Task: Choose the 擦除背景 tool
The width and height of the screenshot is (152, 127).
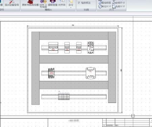Action: [x=53, y=3]
